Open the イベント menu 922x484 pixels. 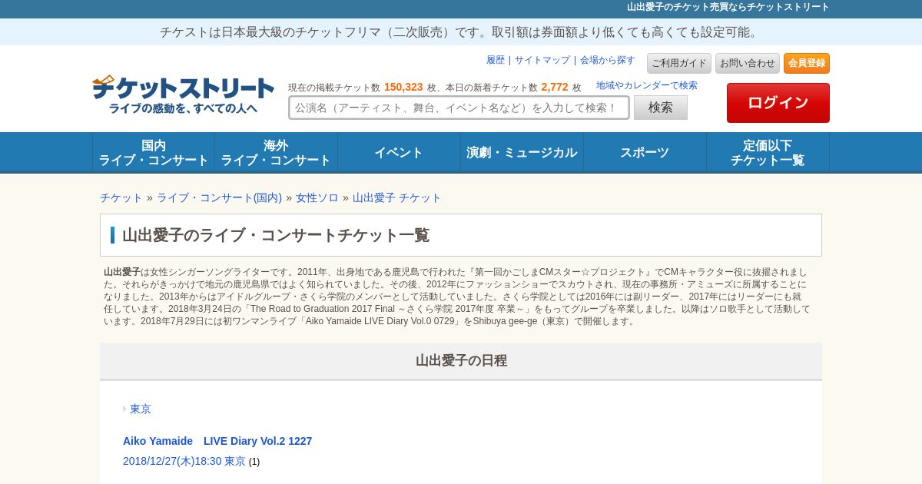pyautogui.click(x=399, y=152)
